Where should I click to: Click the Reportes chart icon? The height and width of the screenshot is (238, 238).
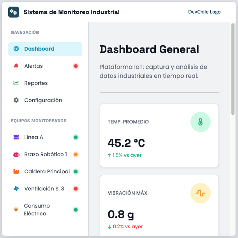tap(16, 83)
